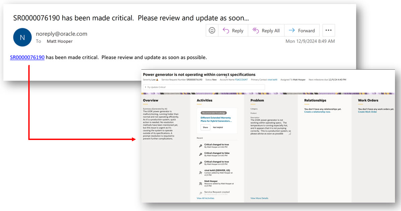The height and width of the screenshot is (211, 401).
Task: Click the Assigned To Matt Hooper header field
Action: pyautogui.click(x=293, y=80)
